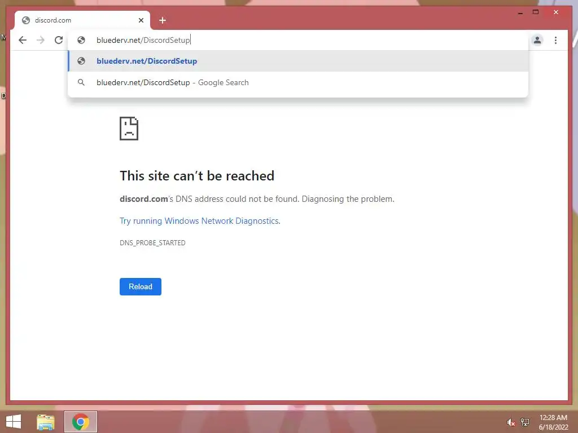Click the globe icon in first suggestion
The height and width of the screenshot is (433, 578).
[x=81, y=61]
